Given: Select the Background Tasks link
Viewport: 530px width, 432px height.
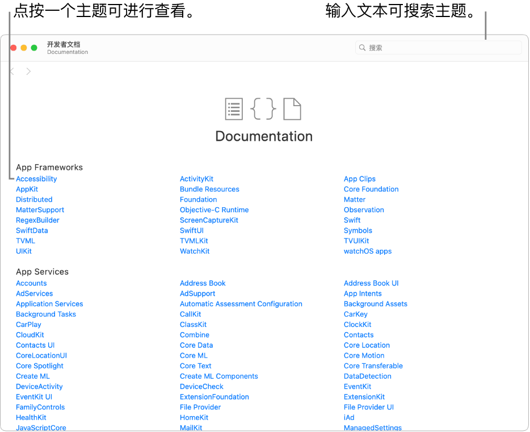Looking at the screenshot, I should [46, 314].
